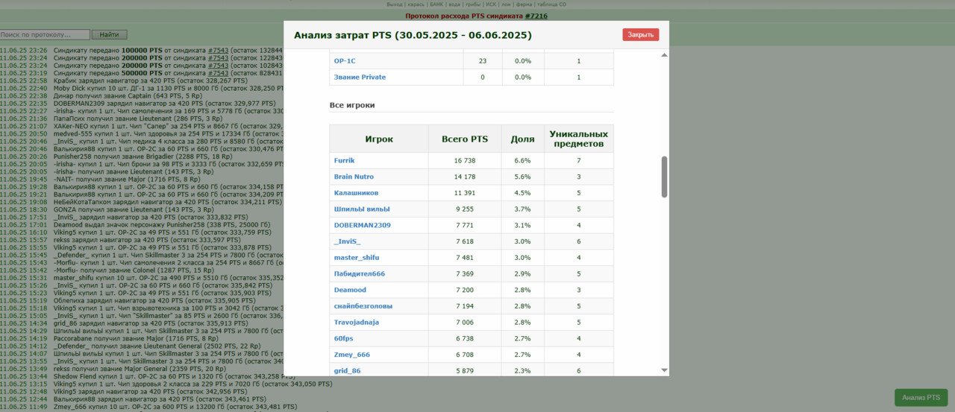Open Пабидител666 player link
The width and height of the screenshot is (955, 412).
point(360,274)
